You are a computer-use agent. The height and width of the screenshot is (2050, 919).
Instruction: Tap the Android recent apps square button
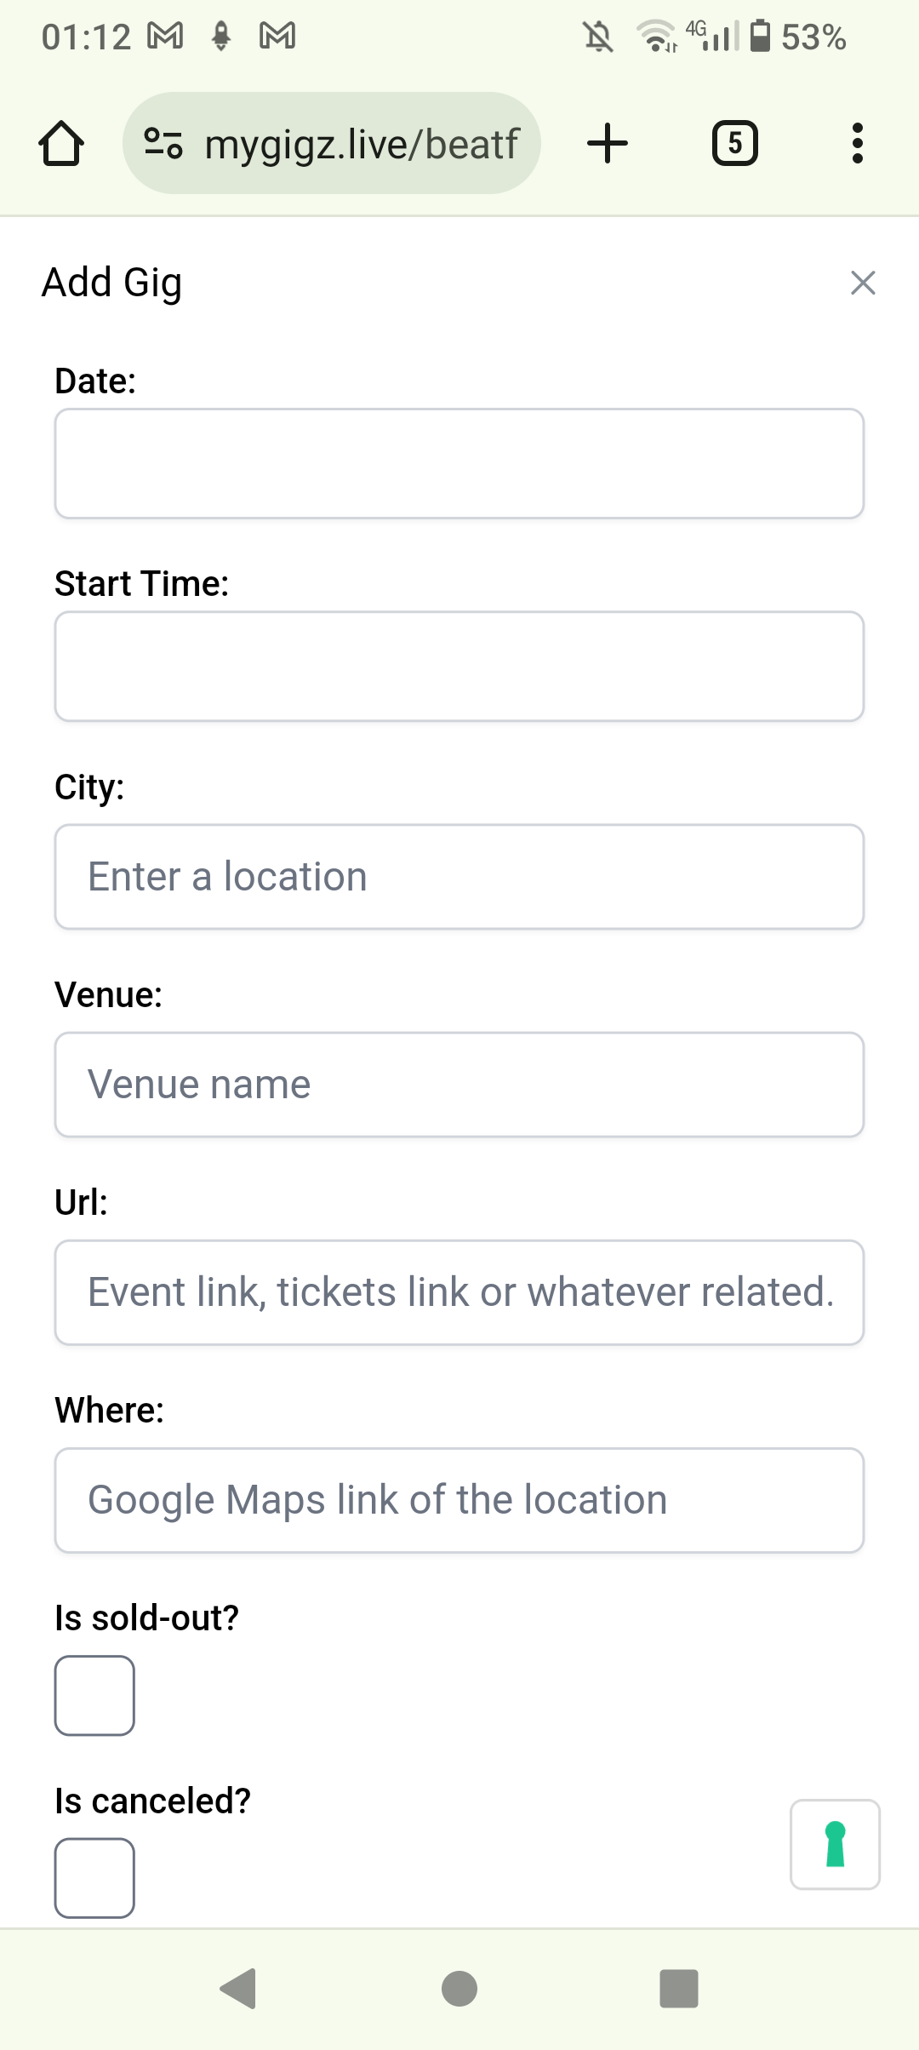[x=679, y=1989]
